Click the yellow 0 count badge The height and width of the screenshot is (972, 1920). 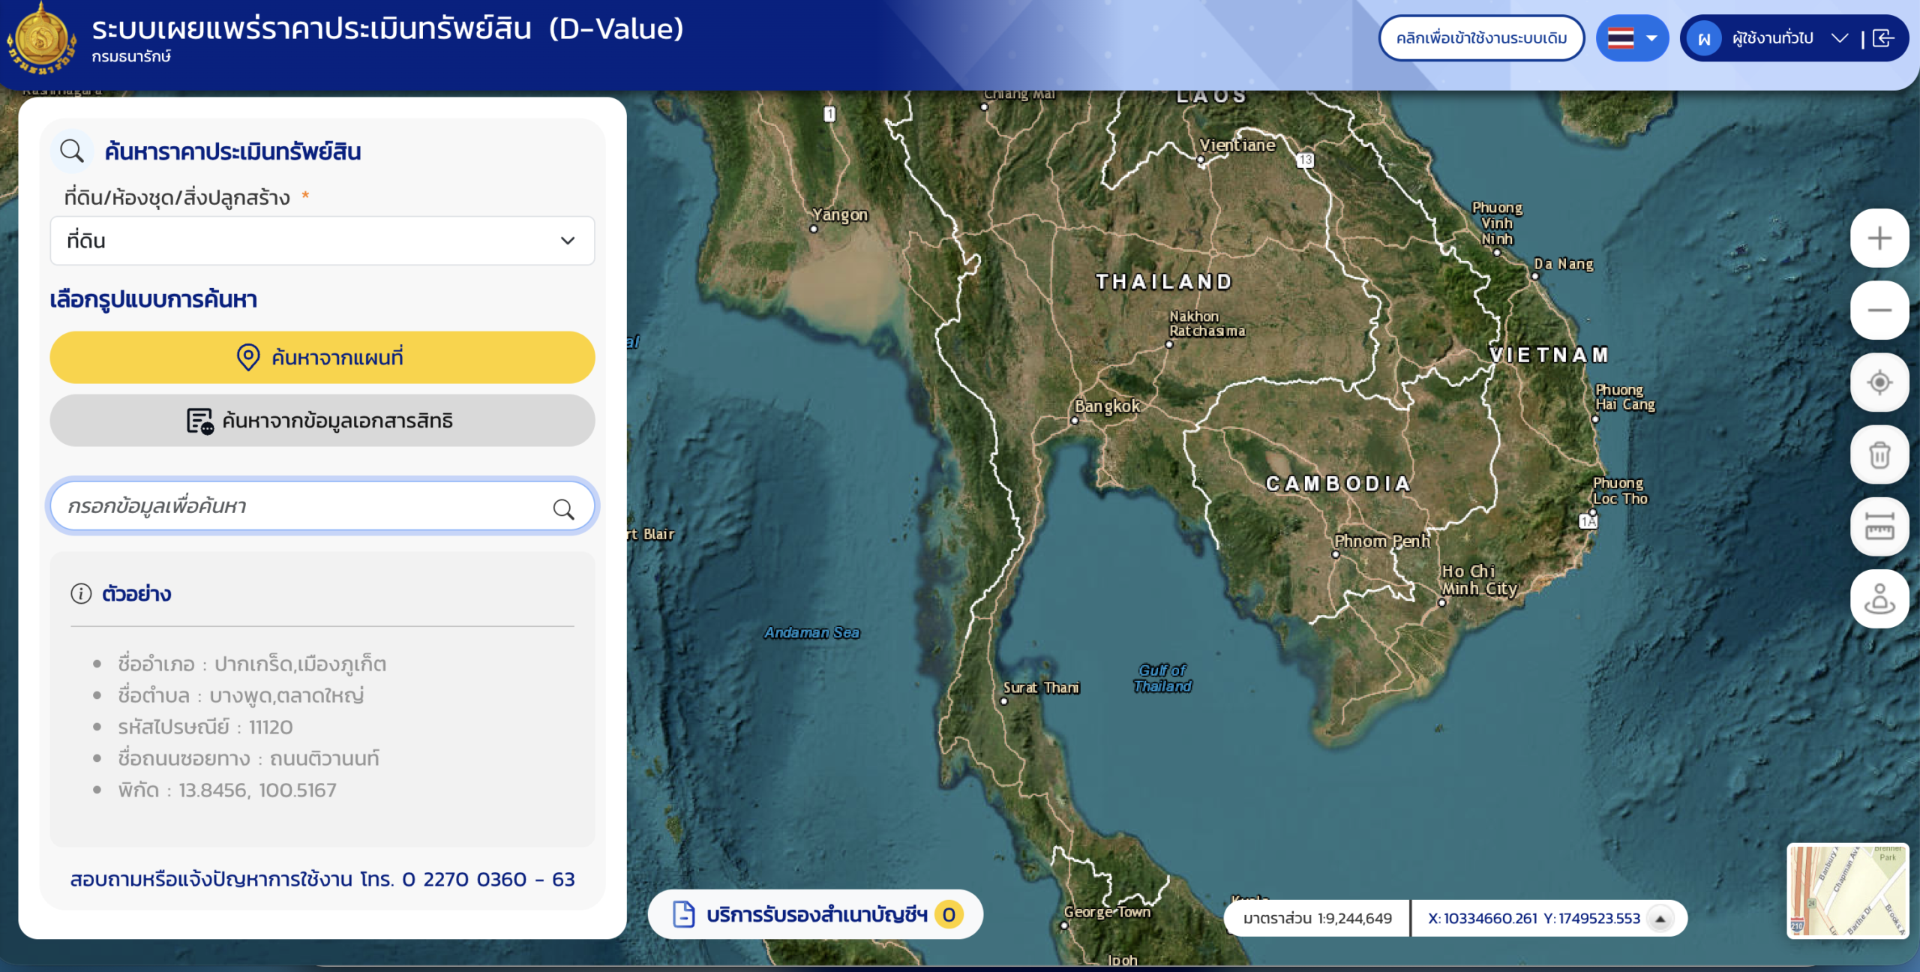pyautogui.click(x=949, y=914)
